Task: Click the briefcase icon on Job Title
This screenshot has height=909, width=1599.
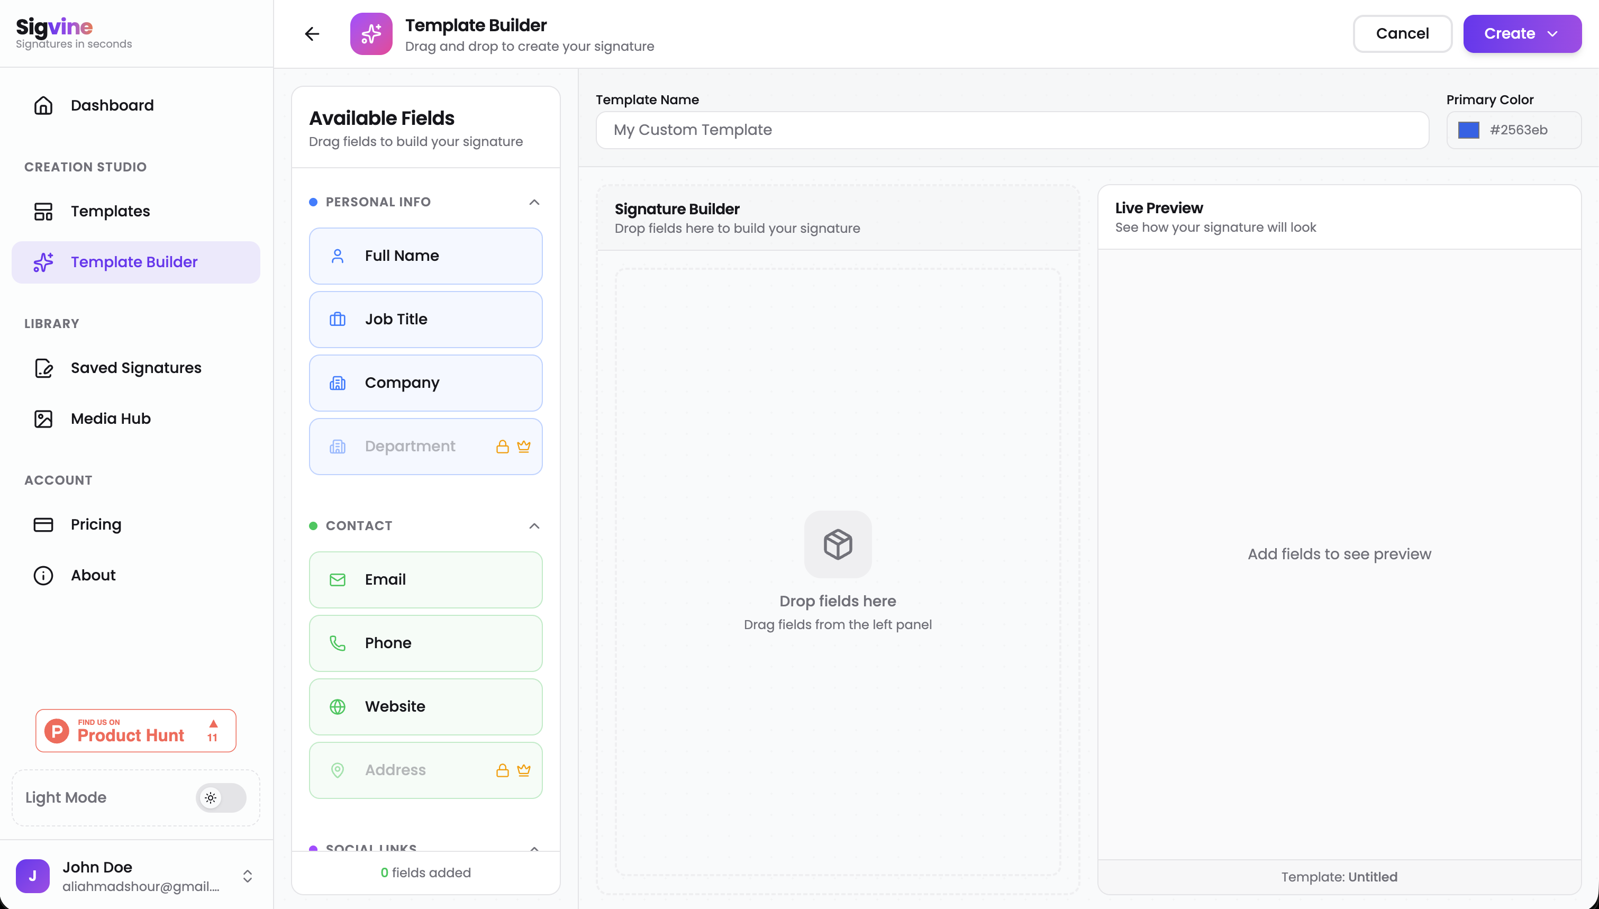Action: (338, 320)
